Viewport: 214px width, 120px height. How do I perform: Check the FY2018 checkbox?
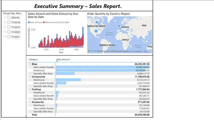point(9,22)
